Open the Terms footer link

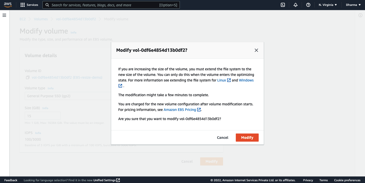324,180
